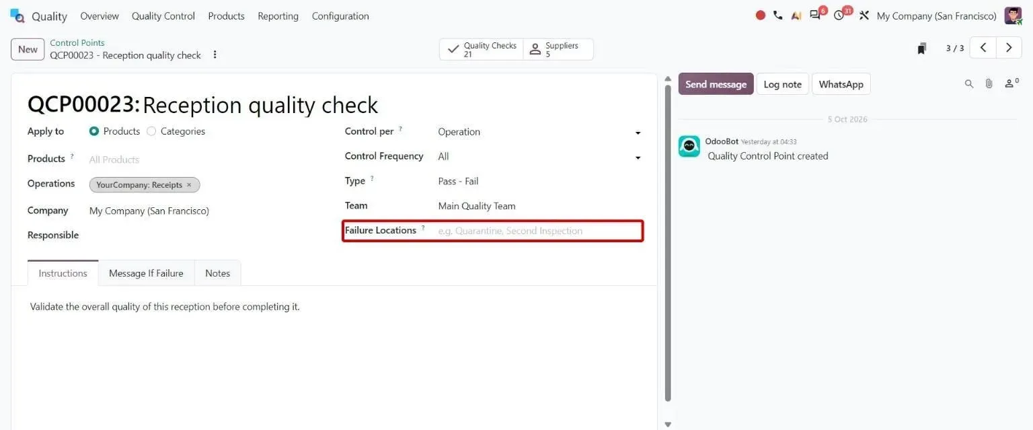Go to the next record arrow

[1009, 48]
